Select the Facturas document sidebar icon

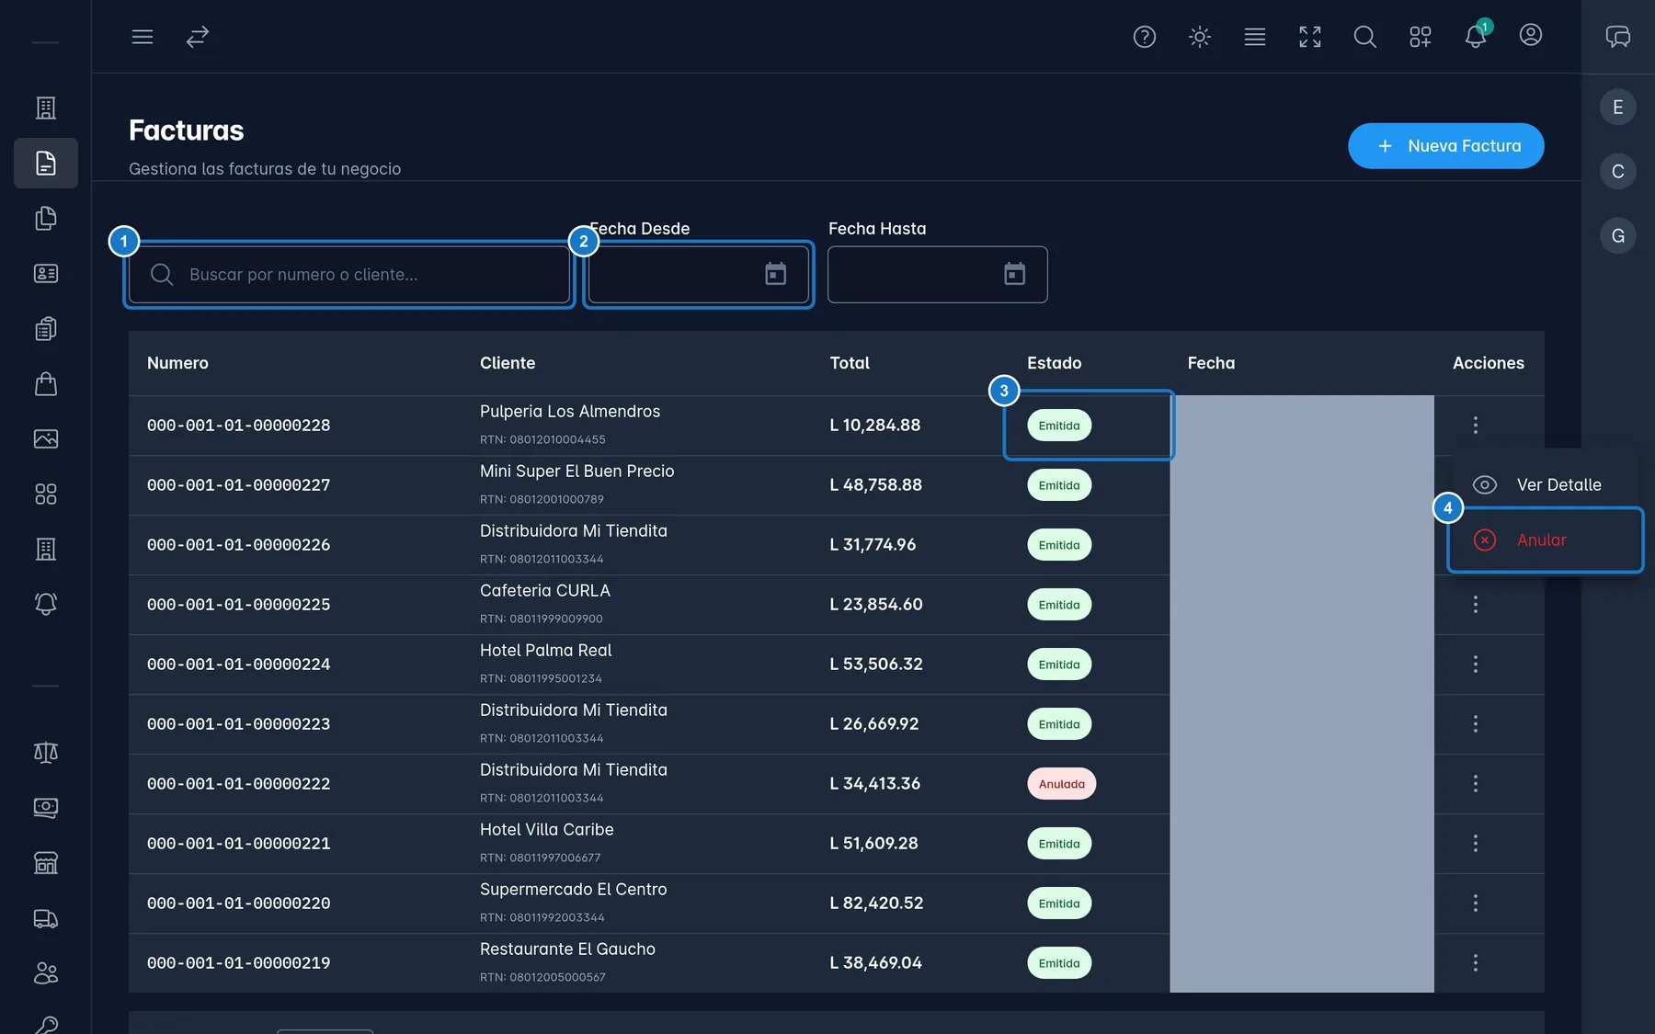[46, 164]
